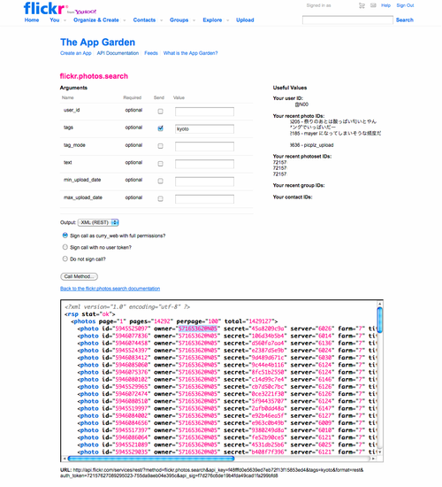This screenshot has height=487, width=442.
Task: Click the flickr.photos.search method title
Action: pos(94,76)
